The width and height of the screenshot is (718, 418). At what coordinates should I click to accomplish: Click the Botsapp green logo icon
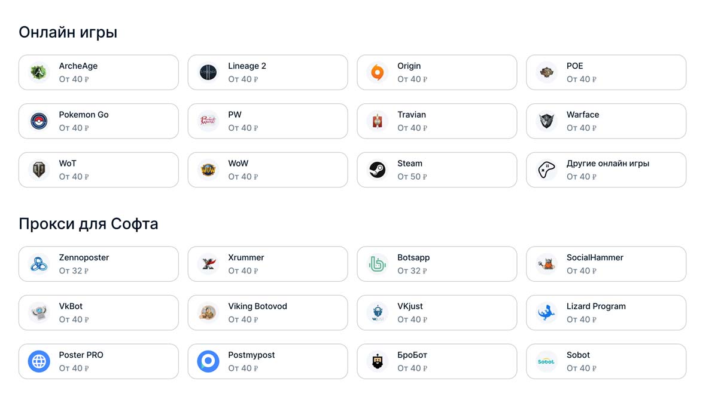click(377, 264)
